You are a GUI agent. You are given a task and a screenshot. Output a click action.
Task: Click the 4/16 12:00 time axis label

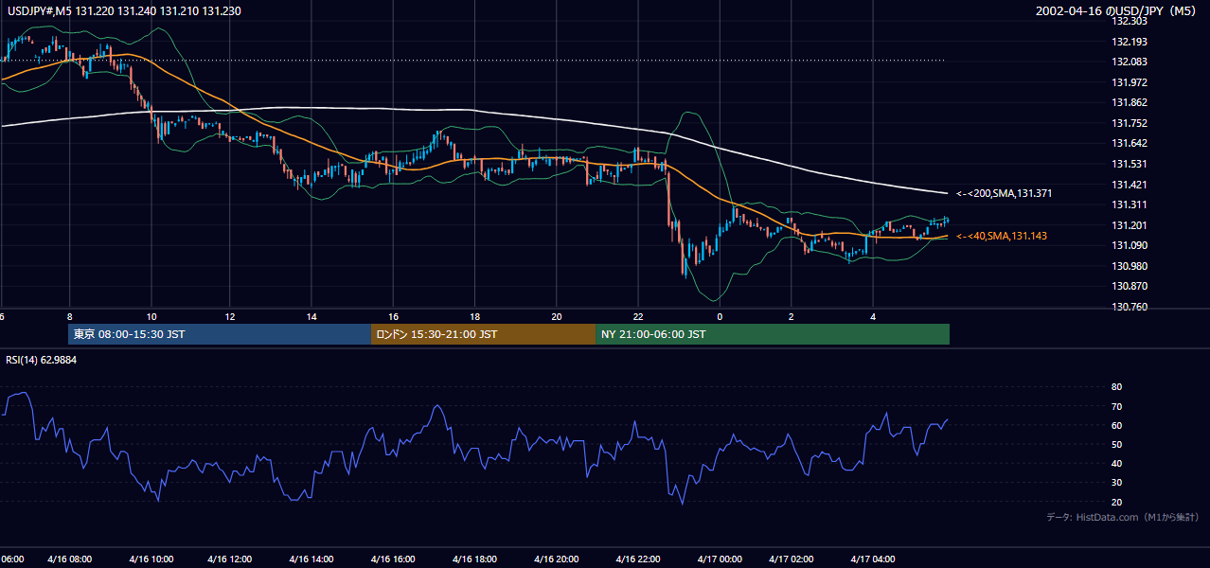click(230, 559)
